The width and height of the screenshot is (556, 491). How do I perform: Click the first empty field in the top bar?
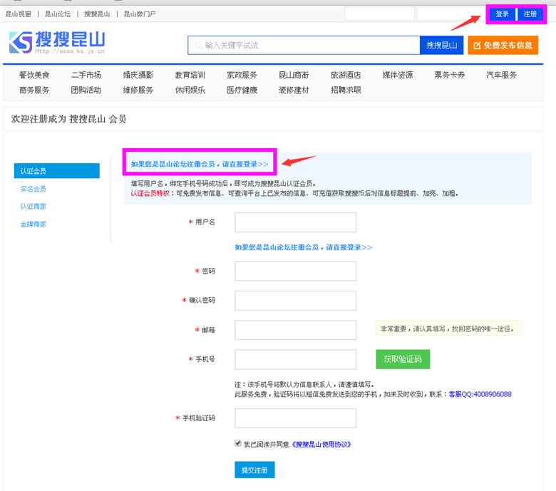[379, 14]
